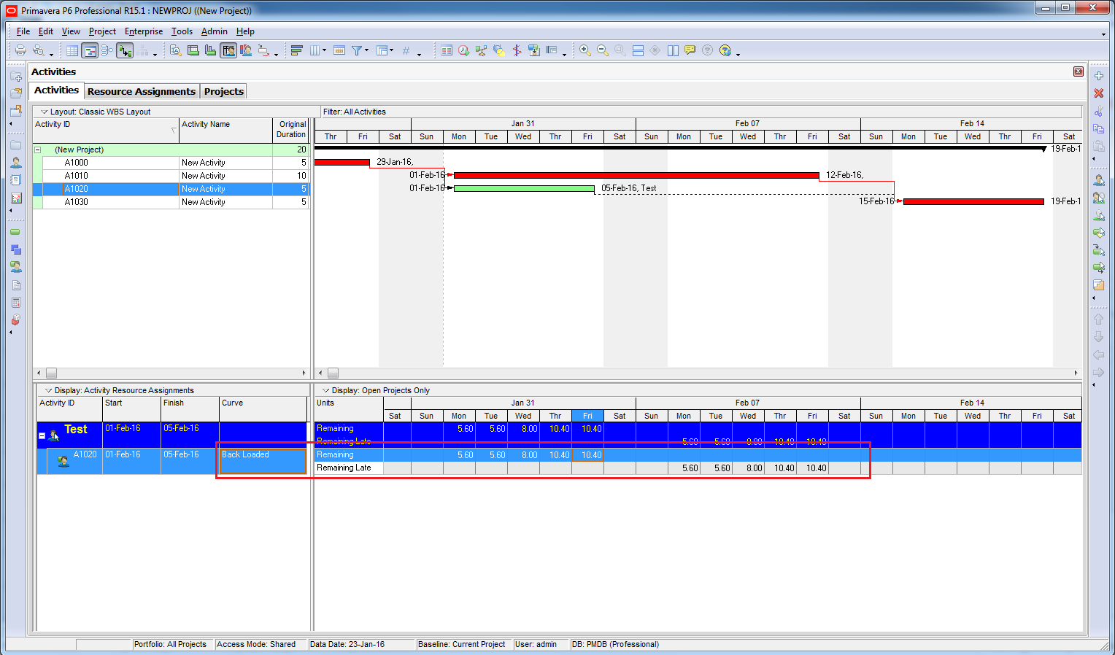Toggle the Resource Usage Spreadsheet button
This screenshot has height=655, width=1115.
pyautogui.click(x=228, y=50)
